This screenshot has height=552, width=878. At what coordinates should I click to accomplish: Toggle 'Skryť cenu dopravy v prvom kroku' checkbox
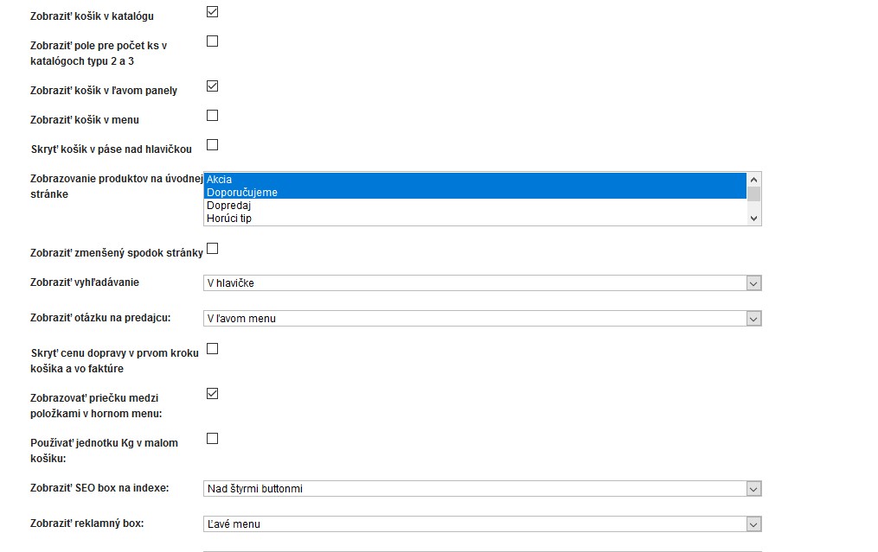[212, 349]
